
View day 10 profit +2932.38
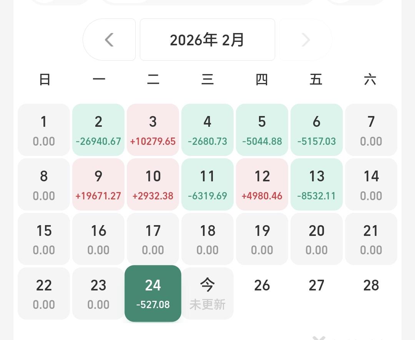pyautogui.click(x=153, y=184)
